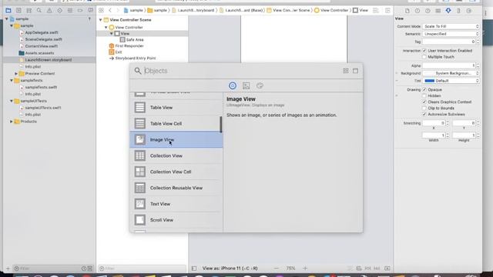Image resolution: width=493 pixels, height=277 pixels.
Task: Toggle Clears Graphics Context checkbox
Action: pos(424,102)
